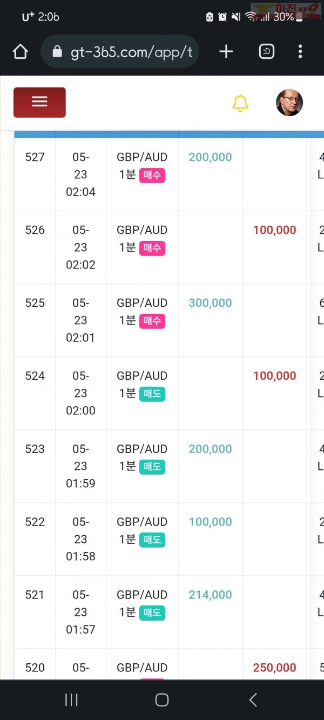
Task: Click the 매도 badge in row 521
Action: (x=152, y=613)
